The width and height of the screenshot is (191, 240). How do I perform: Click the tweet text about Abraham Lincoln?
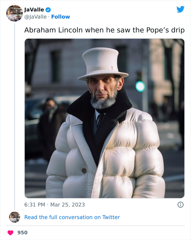click(104, 30)
